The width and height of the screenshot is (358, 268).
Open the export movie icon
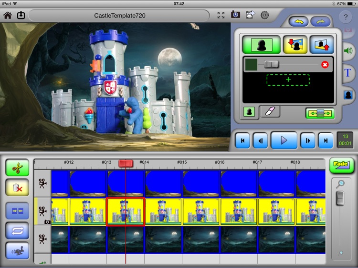pyautogui.click(x=250, y=15)
